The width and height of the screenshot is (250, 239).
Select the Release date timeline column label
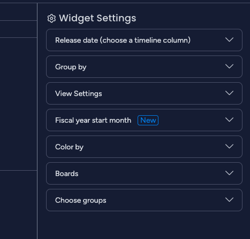pyautogui.click(x=123, y=40)
